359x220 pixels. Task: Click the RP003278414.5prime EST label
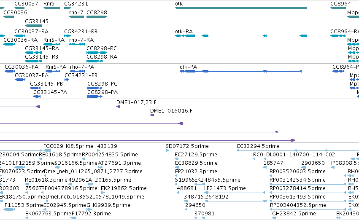coord(298,189)
